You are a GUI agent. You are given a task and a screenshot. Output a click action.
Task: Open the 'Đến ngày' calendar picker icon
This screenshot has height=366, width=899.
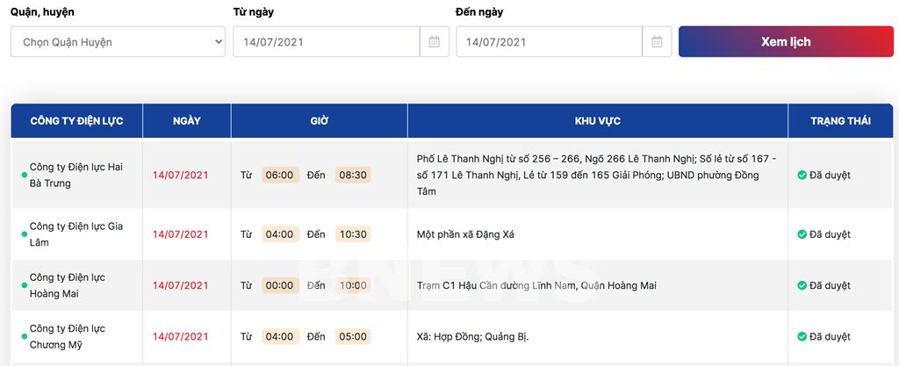(x=657, y=42)
